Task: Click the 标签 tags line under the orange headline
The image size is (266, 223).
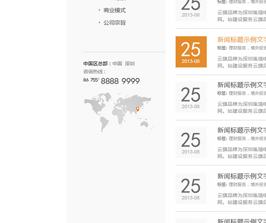Action: (x=242, y=48)
